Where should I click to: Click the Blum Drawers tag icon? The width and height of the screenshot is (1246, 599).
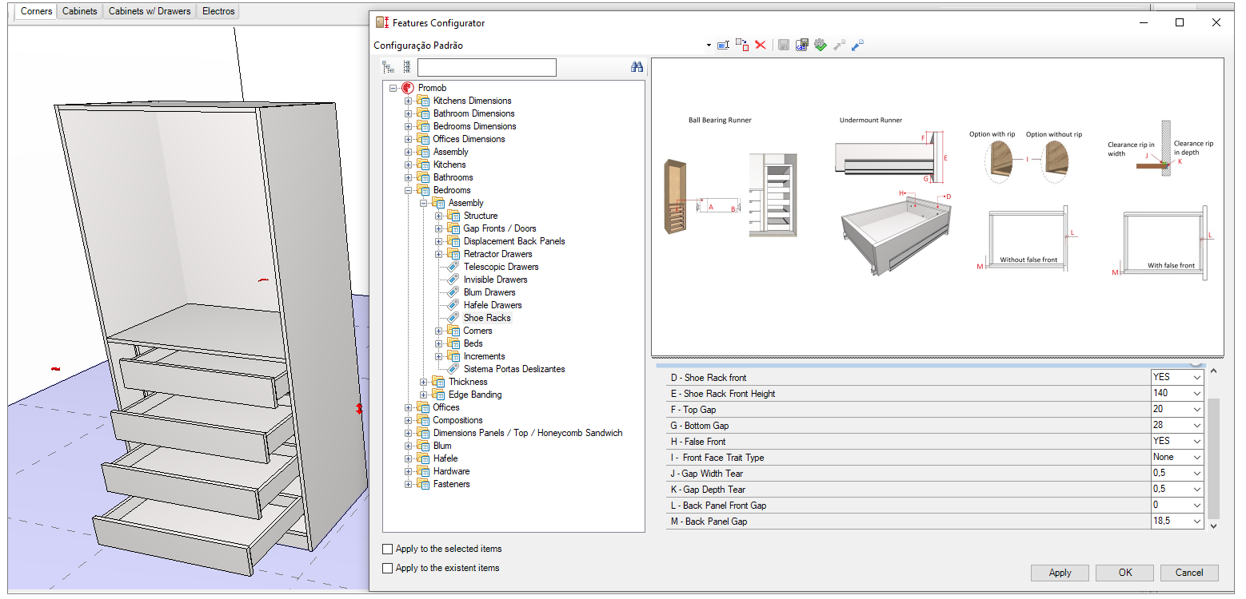pos(453,292)
